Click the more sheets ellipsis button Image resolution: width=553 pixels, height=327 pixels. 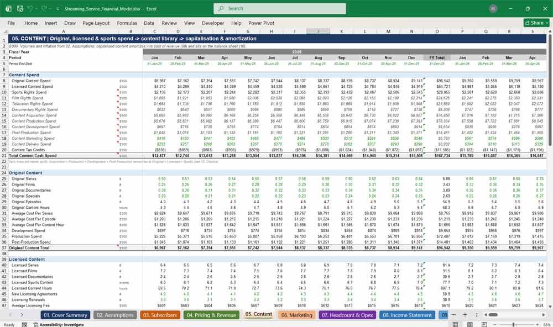point(453,315)
